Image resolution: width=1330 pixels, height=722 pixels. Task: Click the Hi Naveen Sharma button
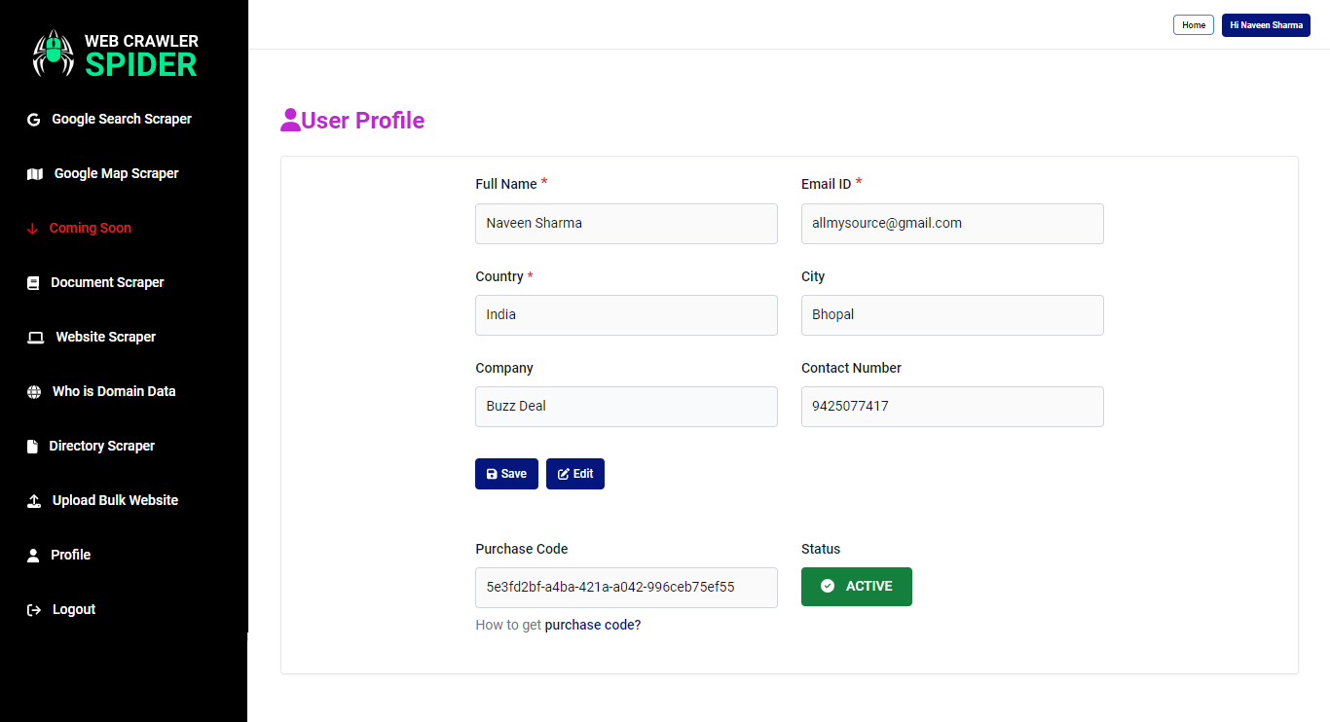click(1266, 24)
